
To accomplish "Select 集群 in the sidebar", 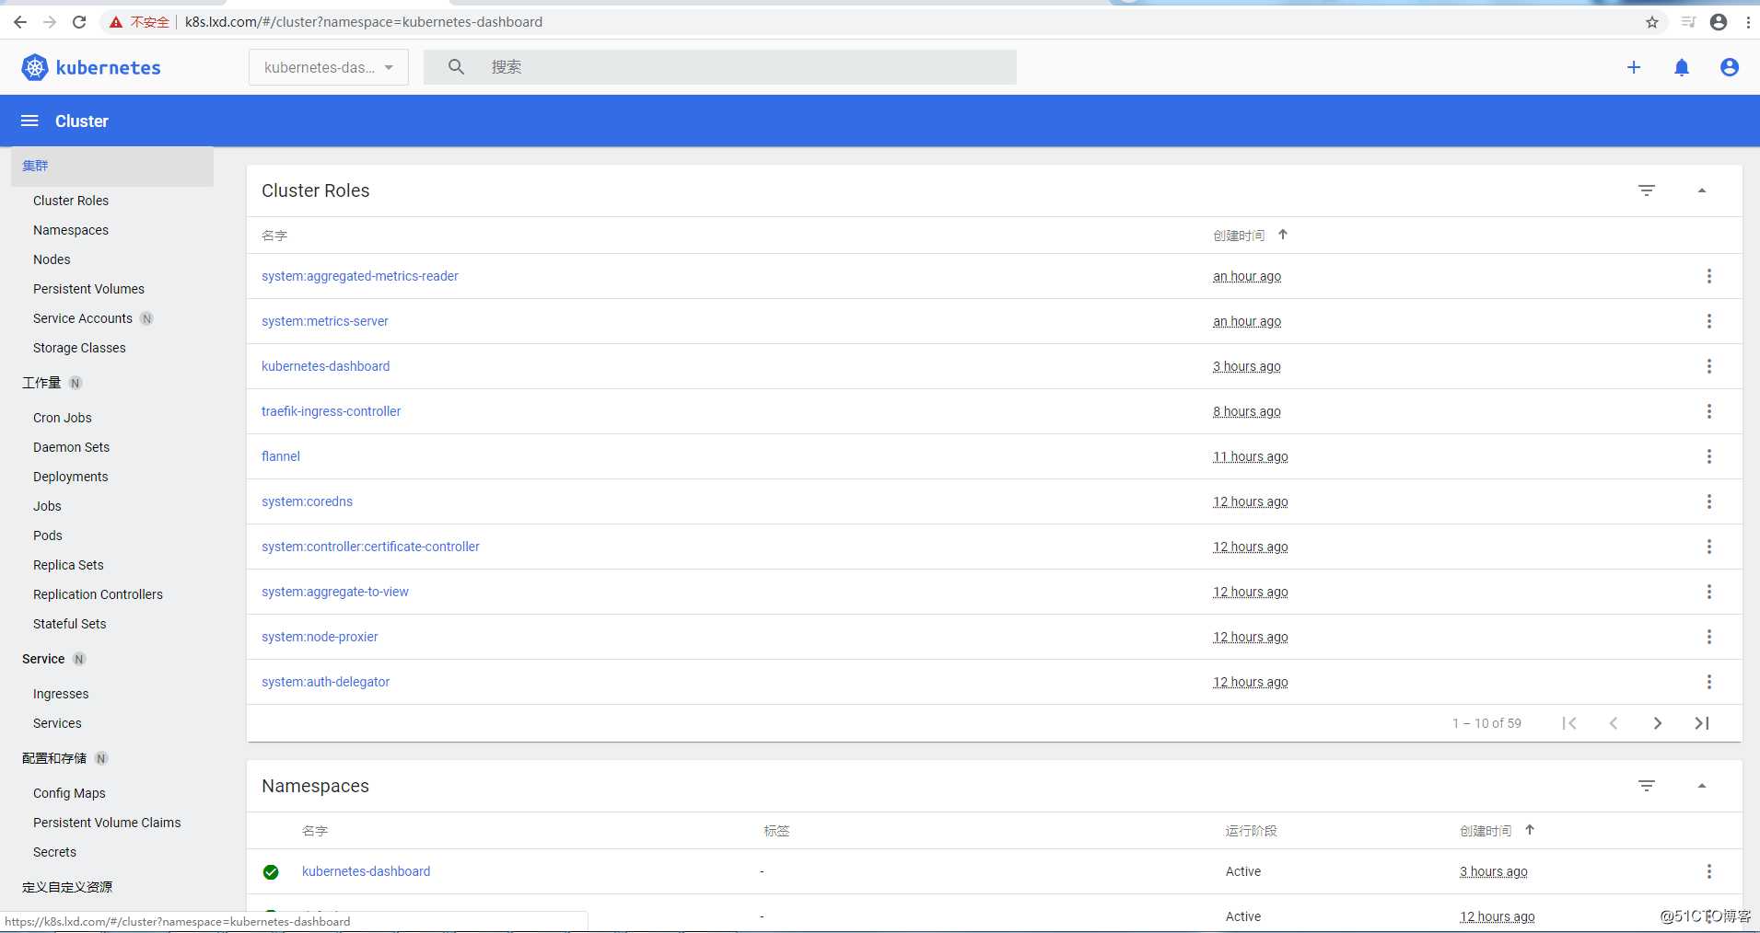I will [x=112, y=166].
